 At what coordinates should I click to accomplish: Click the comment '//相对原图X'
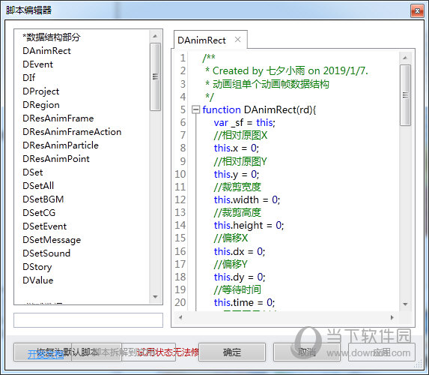240,135
